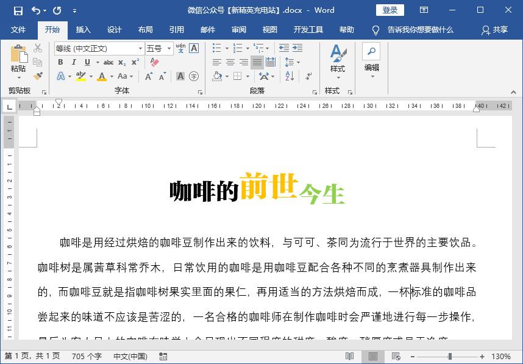
Task: Switch to the 引用 tab
Action: (x=176, y=30)
